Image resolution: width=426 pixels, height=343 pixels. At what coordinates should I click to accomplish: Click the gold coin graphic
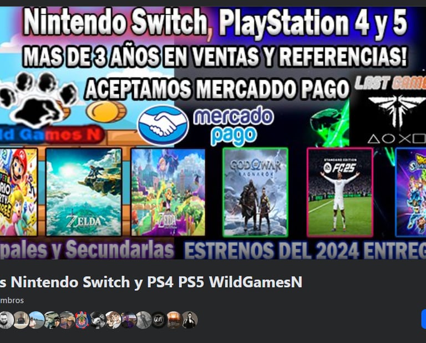pyautogui.click(x=106, y=111)
